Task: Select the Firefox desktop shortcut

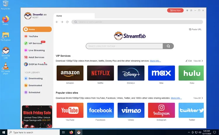Action: click(x=6, y=20)
